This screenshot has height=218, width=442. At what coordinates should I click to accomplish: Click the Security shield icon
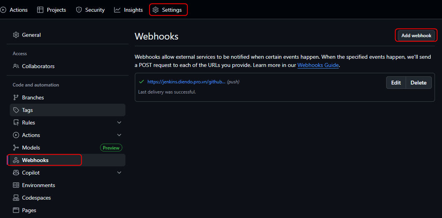pyautogui.click(x=79, y=10)
